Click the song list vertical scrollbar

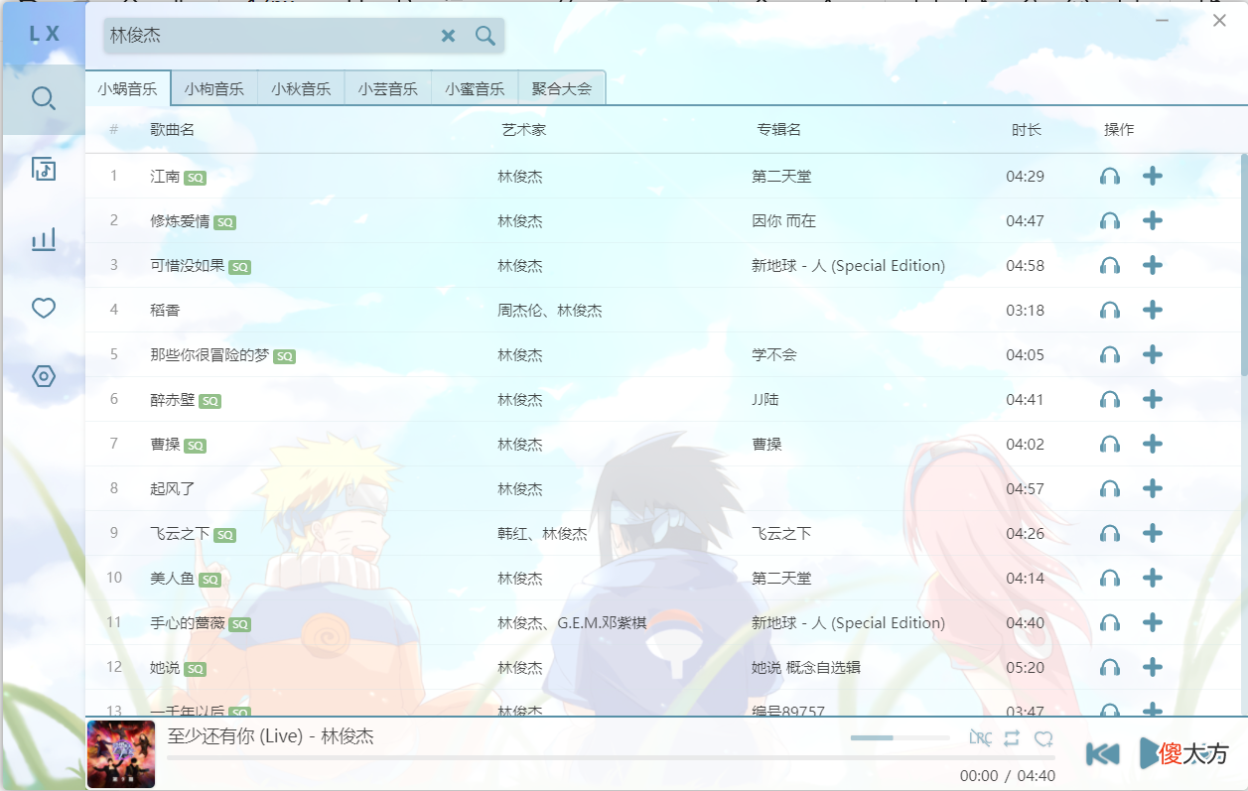pos(1244,265)
